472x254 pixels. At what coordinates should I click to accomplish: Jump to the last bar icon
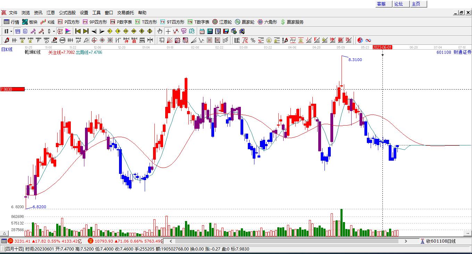86,31
